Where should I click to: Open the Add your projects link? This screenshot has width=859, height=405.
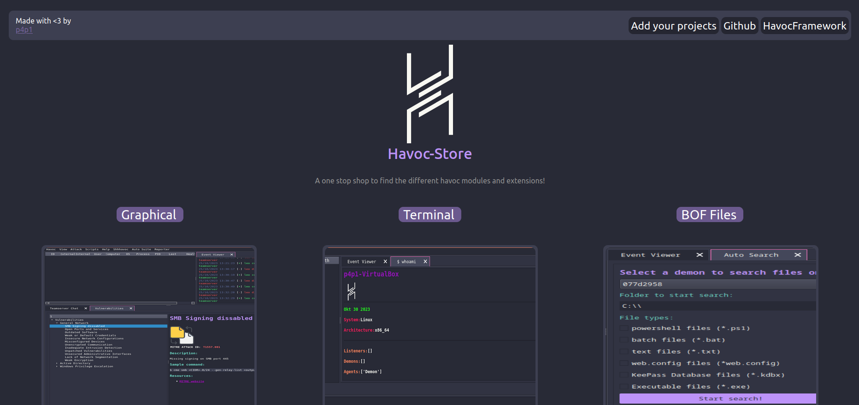(673, 26)
